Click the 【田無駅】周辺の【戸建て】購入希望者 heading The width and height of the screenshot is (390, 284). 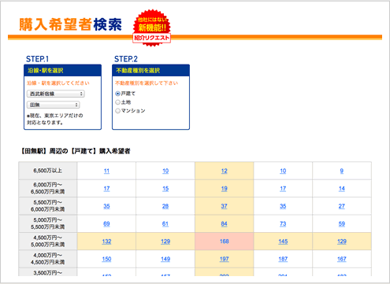(76, 151)
